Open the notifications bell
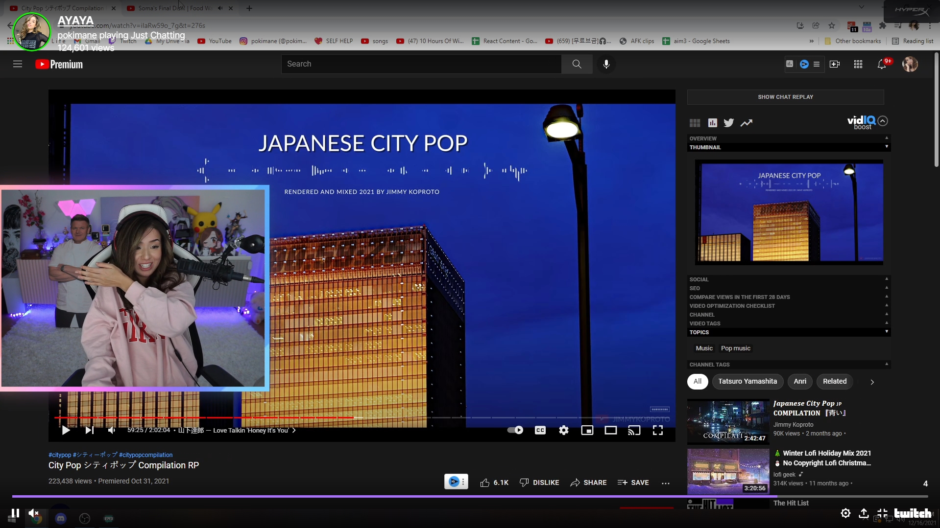 point(882,64)
